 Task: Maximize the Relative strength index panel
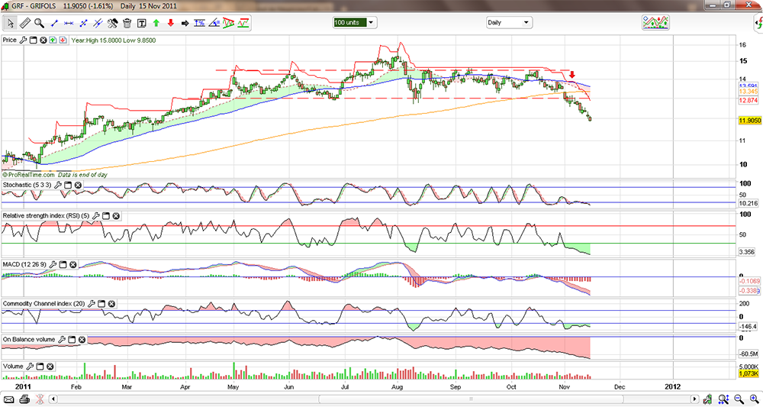(106, 215)
